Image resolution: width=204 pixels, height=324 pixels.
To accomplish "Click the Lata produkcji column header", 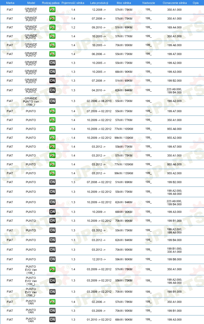I will tap(99, 3).
